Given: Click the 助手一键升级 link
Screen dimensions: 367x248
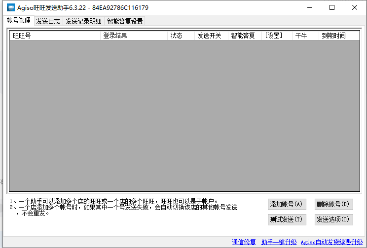Looking at the screenshot, I should [279, 242].
